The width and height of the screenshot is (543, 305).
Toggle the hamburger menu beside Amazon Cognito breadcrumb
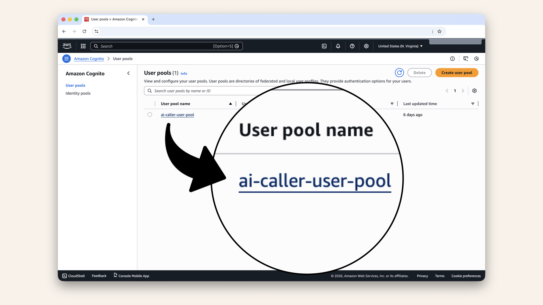coord(66,58)
